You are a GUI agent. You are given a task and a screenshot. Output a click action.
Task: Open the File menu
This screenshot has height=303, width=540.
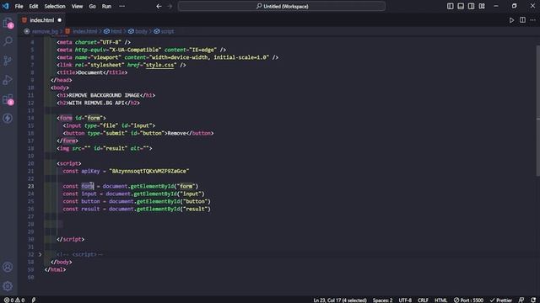pyautogui.click(x=19, y=6)
